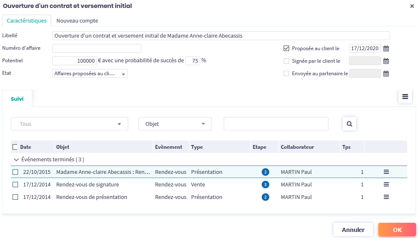Open row menu for 22/10/2015 event
This screenshot has width=419, height=242.
386,172
